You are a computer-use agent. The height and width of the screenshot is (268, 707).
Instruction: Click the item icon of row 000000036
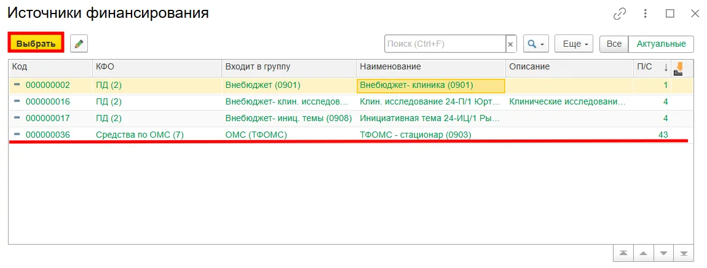17,134
